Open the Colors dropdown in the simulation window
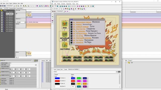161x90 pixels. 116,72
